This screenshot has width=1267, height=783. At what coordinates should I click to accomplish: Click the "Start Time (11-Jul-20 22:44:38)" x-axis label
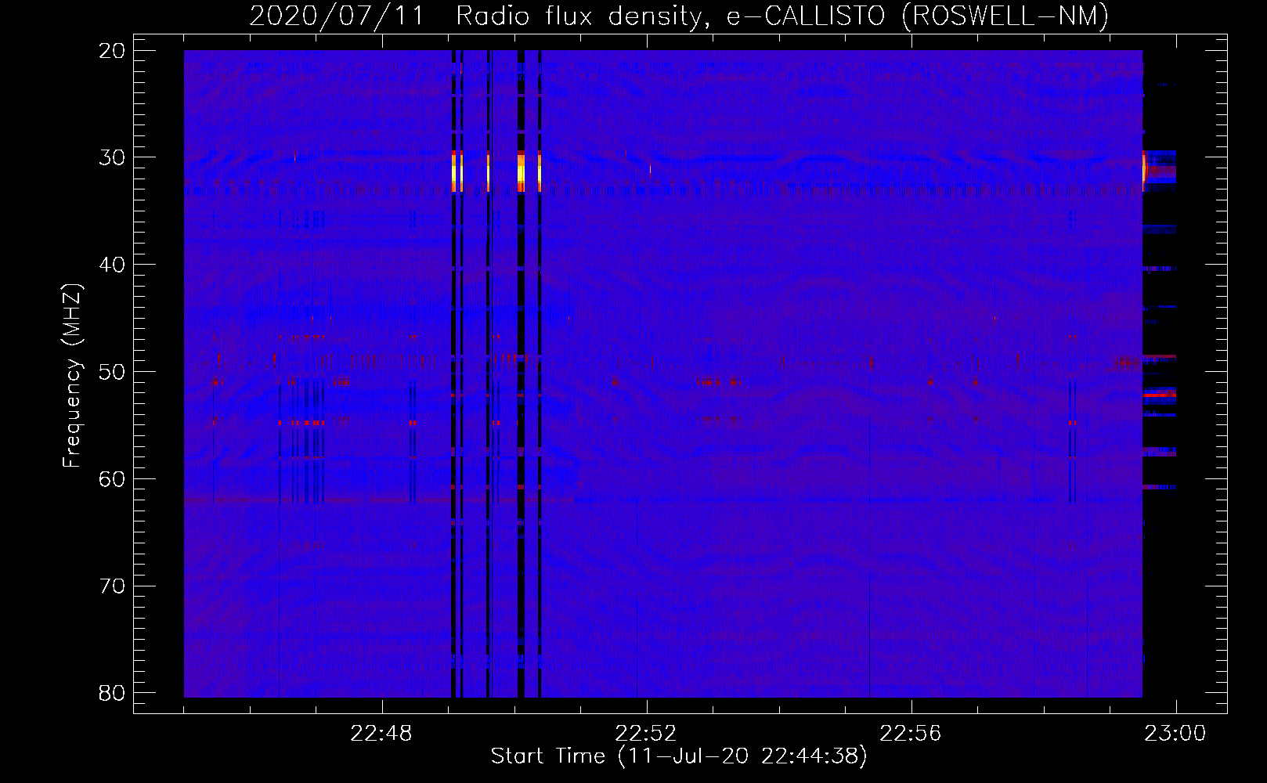679,756
